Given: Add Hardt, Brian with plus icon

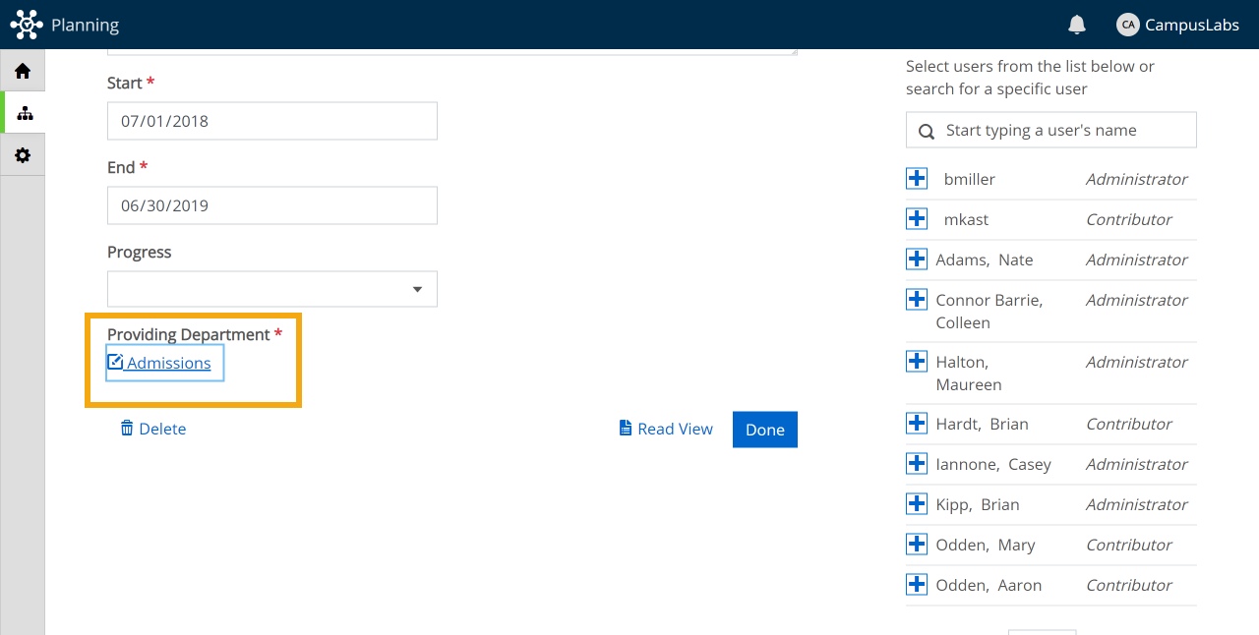Looking at the screenshot, I should pyautogui.click(x=917, y=424).
